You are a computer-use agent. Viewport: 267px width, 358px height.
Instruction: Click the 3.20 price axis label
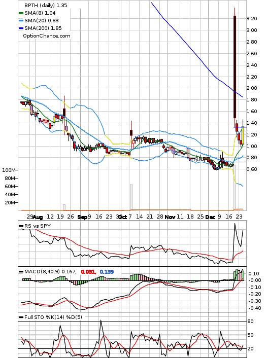pos(252,18)
